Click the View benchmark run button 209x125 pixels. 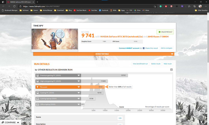[140, 64]
